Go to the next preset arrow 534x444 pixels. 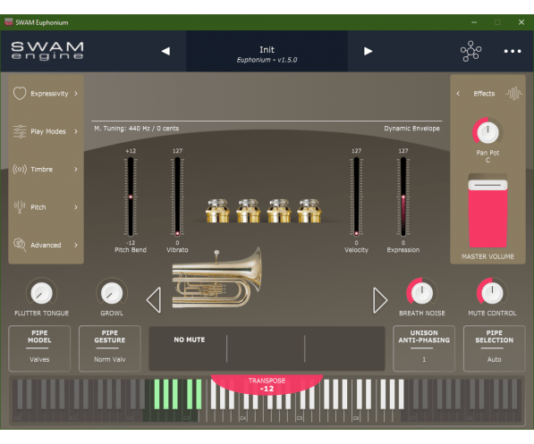pyautogui.click(x=368, y=51)
